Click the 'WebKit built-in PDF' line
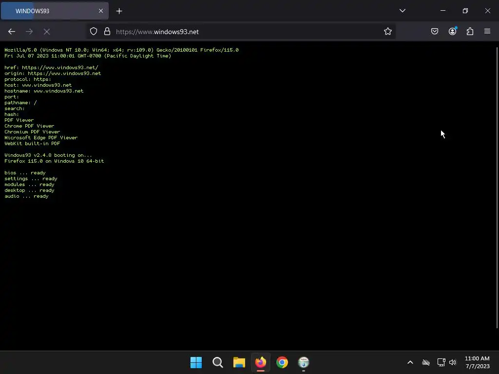 click(32, 144)
